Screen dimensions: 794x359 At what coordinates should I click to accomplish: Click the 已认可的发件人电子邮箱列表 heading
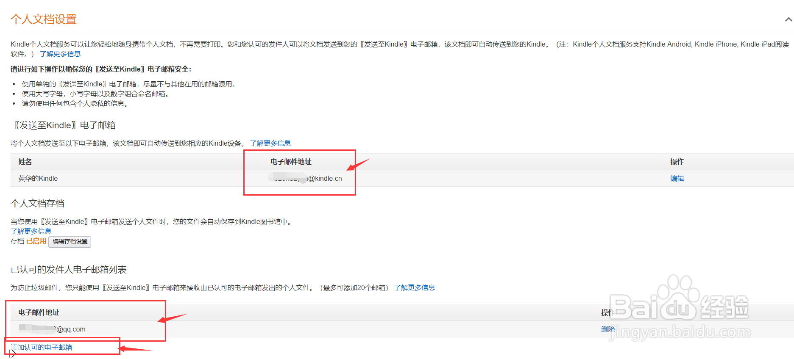click(x=69, y=270)
